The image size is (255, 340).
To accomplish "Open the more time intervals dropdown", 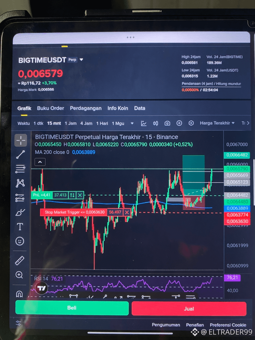I will tap(132, 123).
